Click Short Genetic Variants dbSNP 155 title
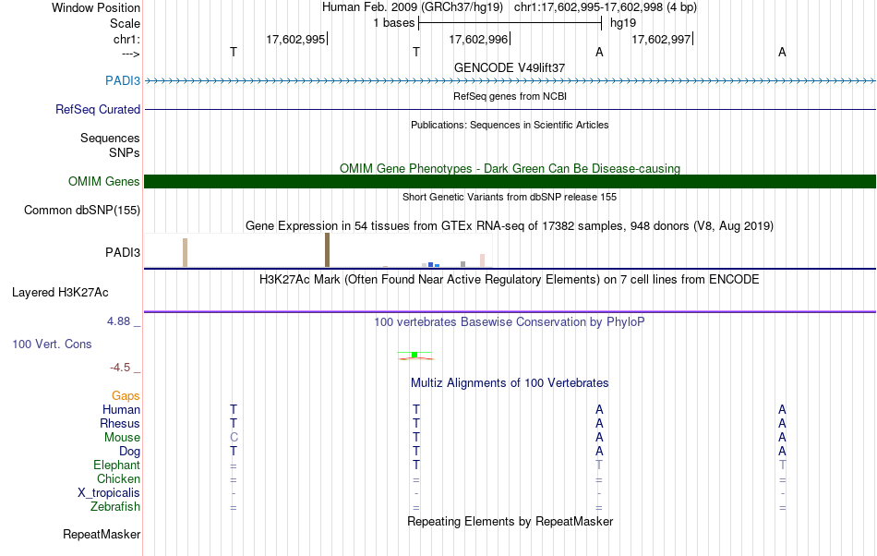877x556 pixels. pos(510,197)
